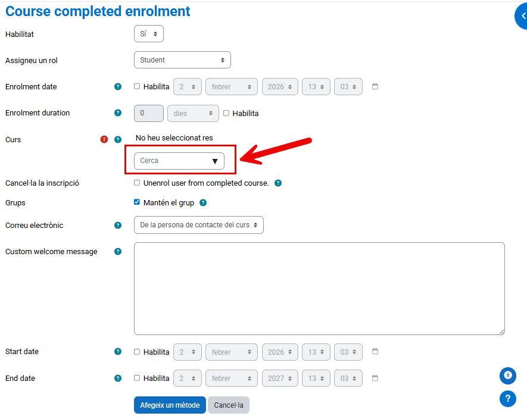The image size is (527, 419).
Task: Click the calendar icon for End date
Action: click(x=375, y=378)
